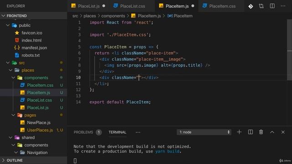
Task: Click 'components' in the breadcrumb
Action: pyautogui.click(x=113, y=16)
